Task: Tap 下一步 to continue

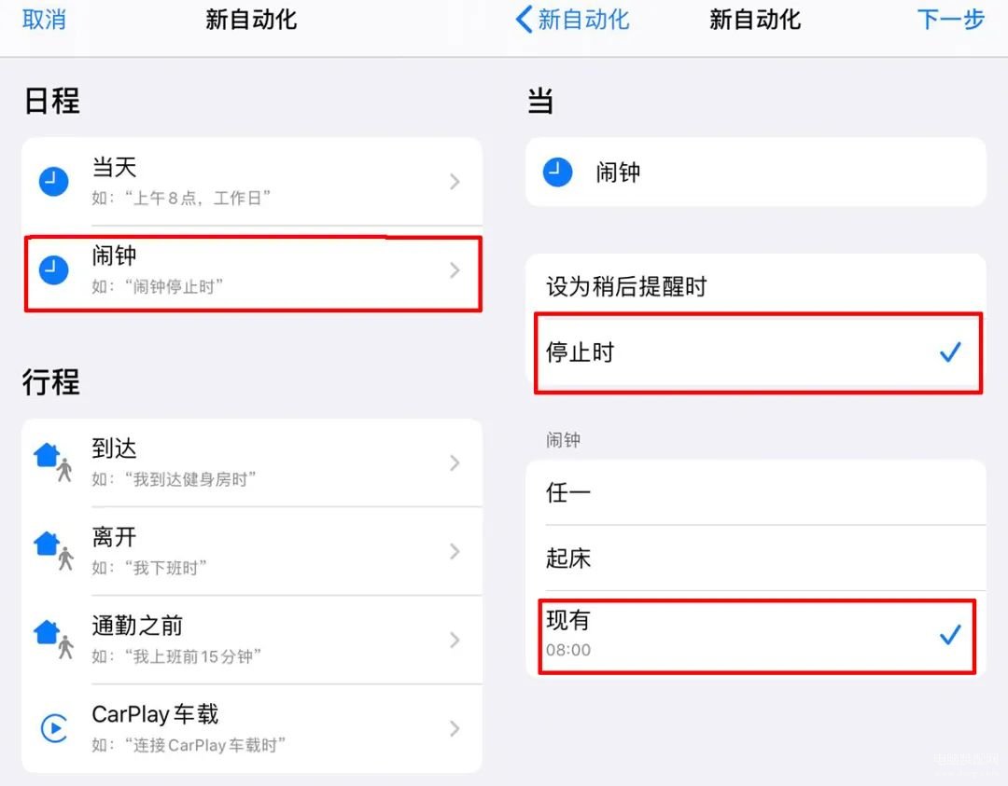Action: click(951, 20)
